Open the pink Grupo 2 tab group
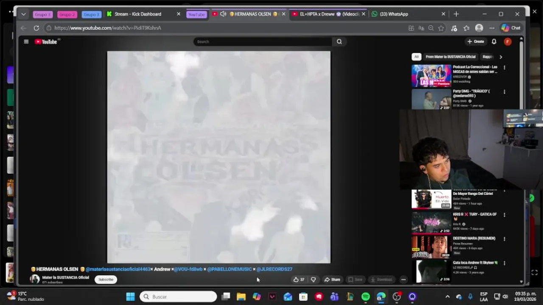Viewport: 543px width, 305px height. coord(67,14)
